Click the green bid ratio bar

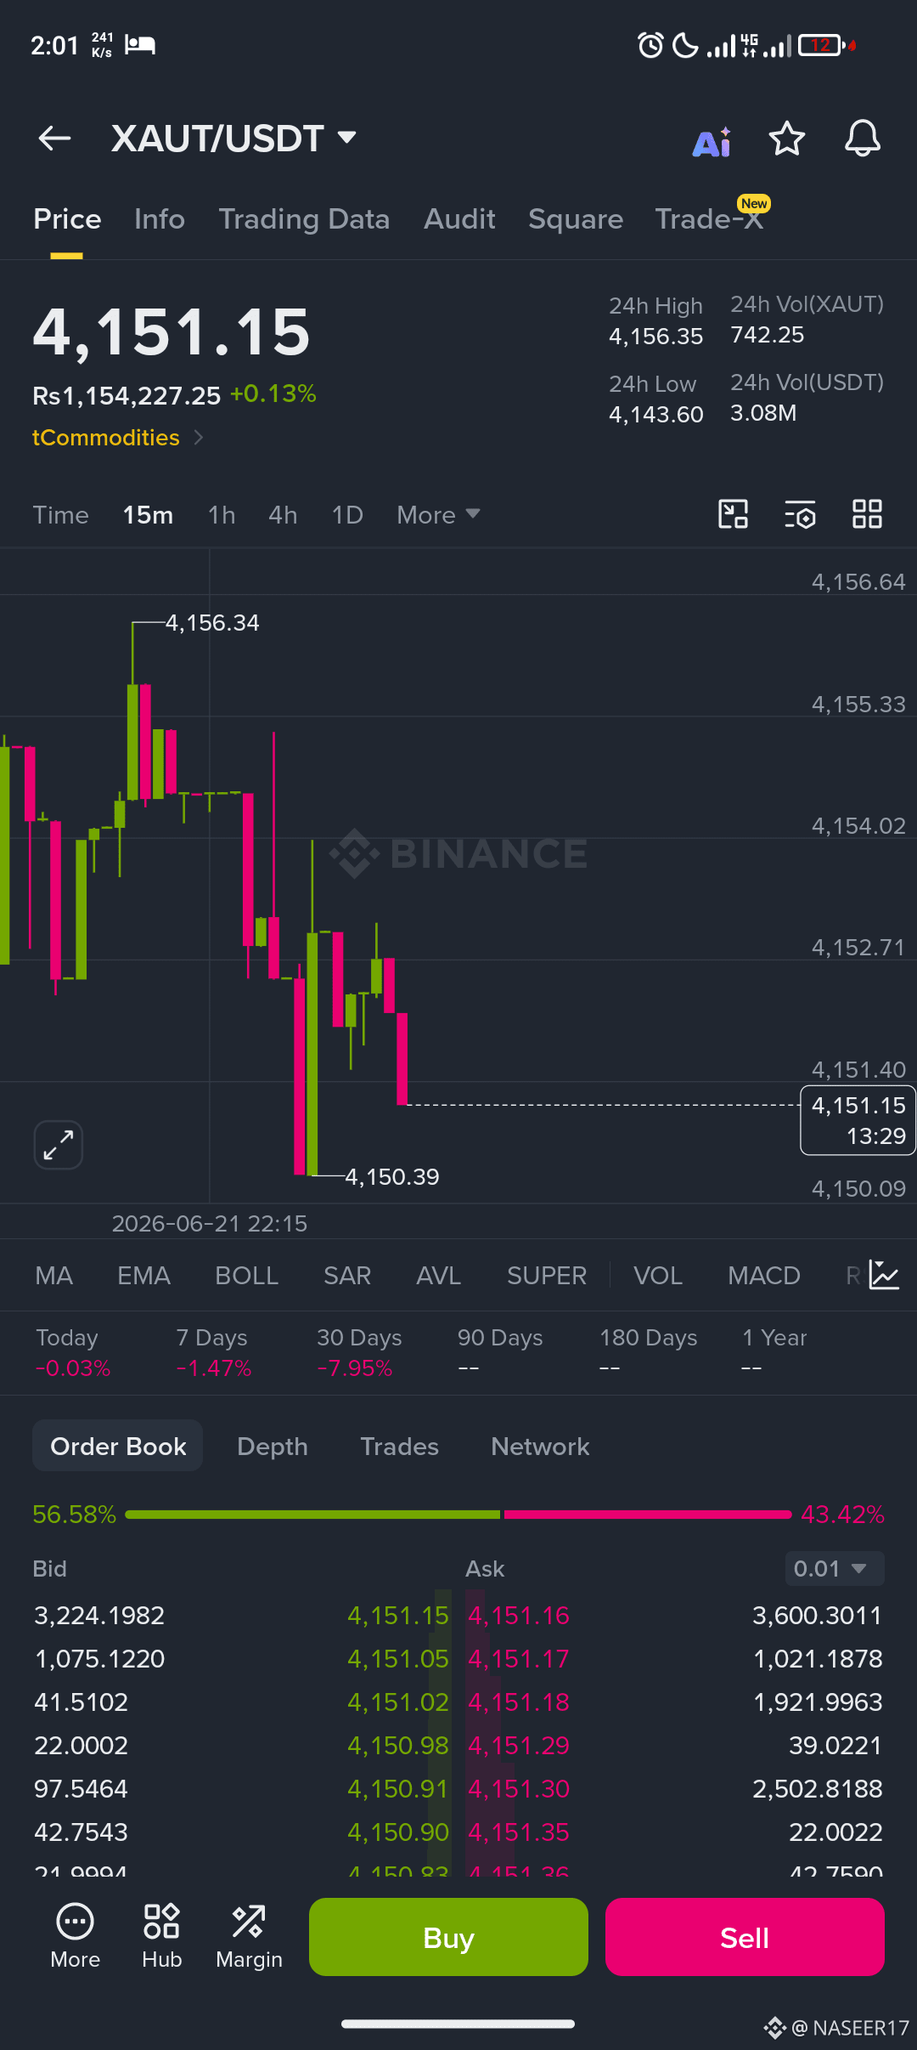[312, 1515]
